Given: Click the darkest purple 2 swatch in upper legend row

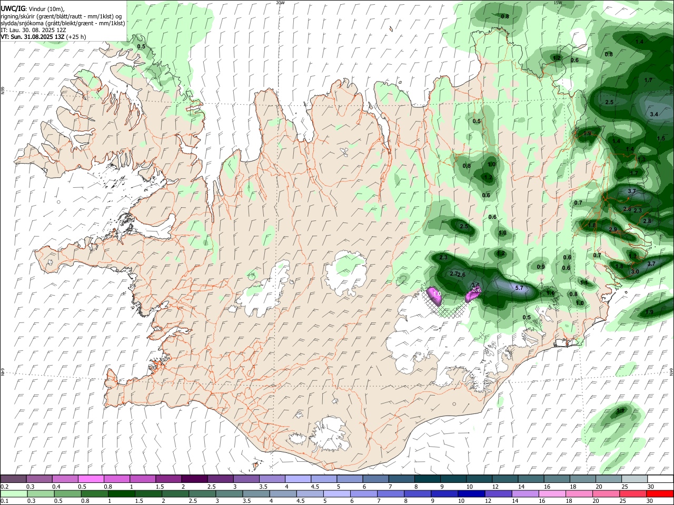Looking at the screenshot, I should click(x=194, y=479).
